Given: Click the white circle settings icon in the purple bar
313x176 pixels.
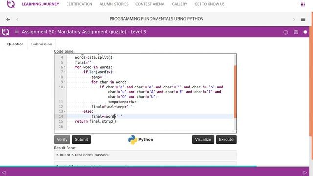Looking at the screenshot, I should click(x=305, y=32).
